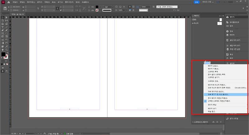Screen dimensions: 249x135
Task: Click the stroke none swatch in control bar
Action: point(97,10)
